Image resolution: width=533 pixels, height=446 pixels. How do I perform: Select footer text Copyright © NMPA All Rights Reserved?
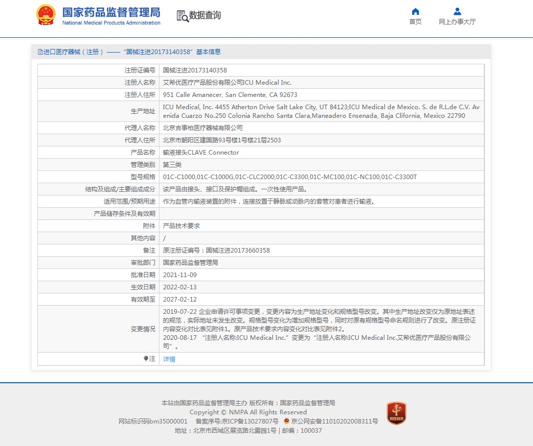[x=248, y=412]
